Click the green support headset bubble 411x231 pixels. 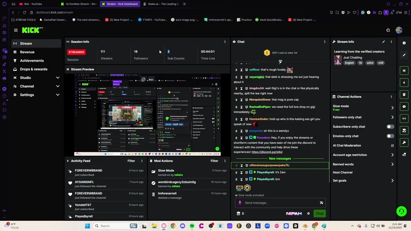[x=401, y=211]
